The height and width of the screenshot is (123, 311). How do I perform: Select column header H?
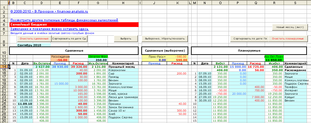click(x=123, y=3)
